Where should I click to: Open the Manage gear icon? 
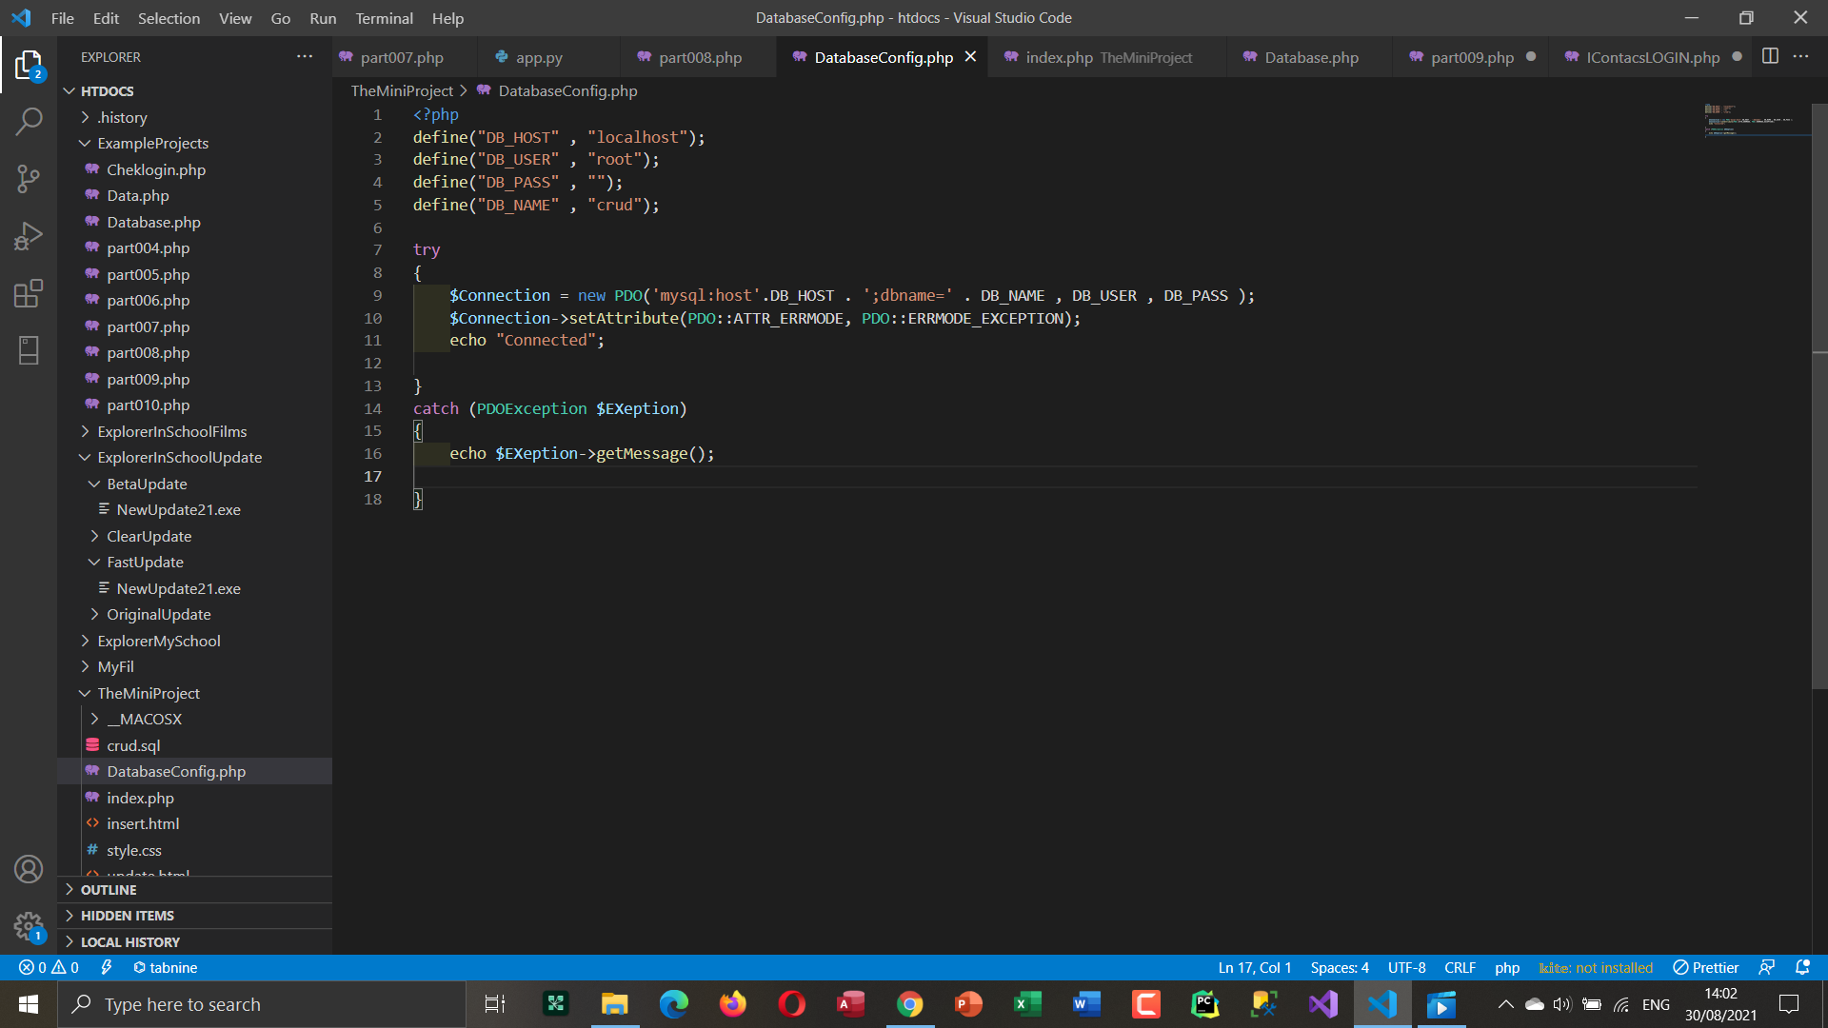click(29, 925)
